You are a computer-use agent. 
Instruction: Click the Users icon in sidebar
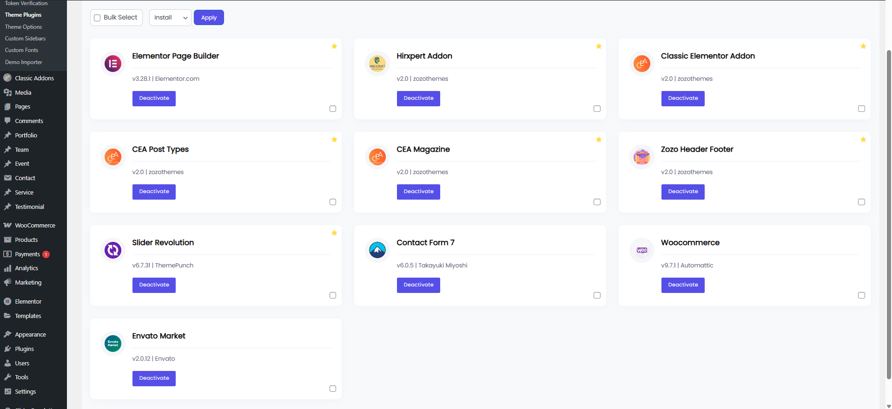(7, 363)
